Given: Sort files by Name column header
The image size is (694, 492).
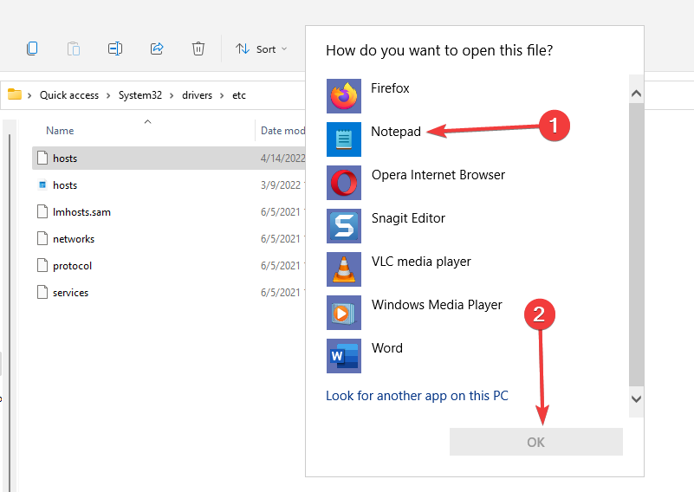Looking at the screenshot, I should (60, 131).
